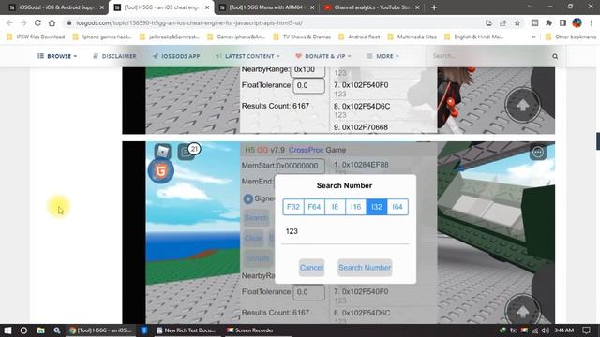Open the Chrome profile avatar

[577, 22]
